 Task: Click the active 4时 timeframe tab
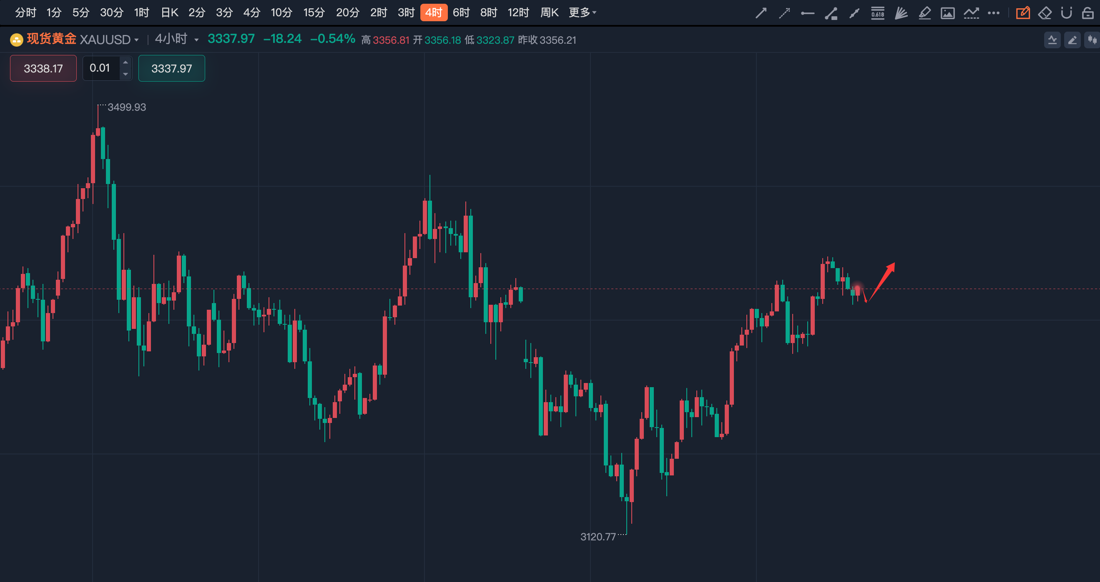[x=434, y=13]
